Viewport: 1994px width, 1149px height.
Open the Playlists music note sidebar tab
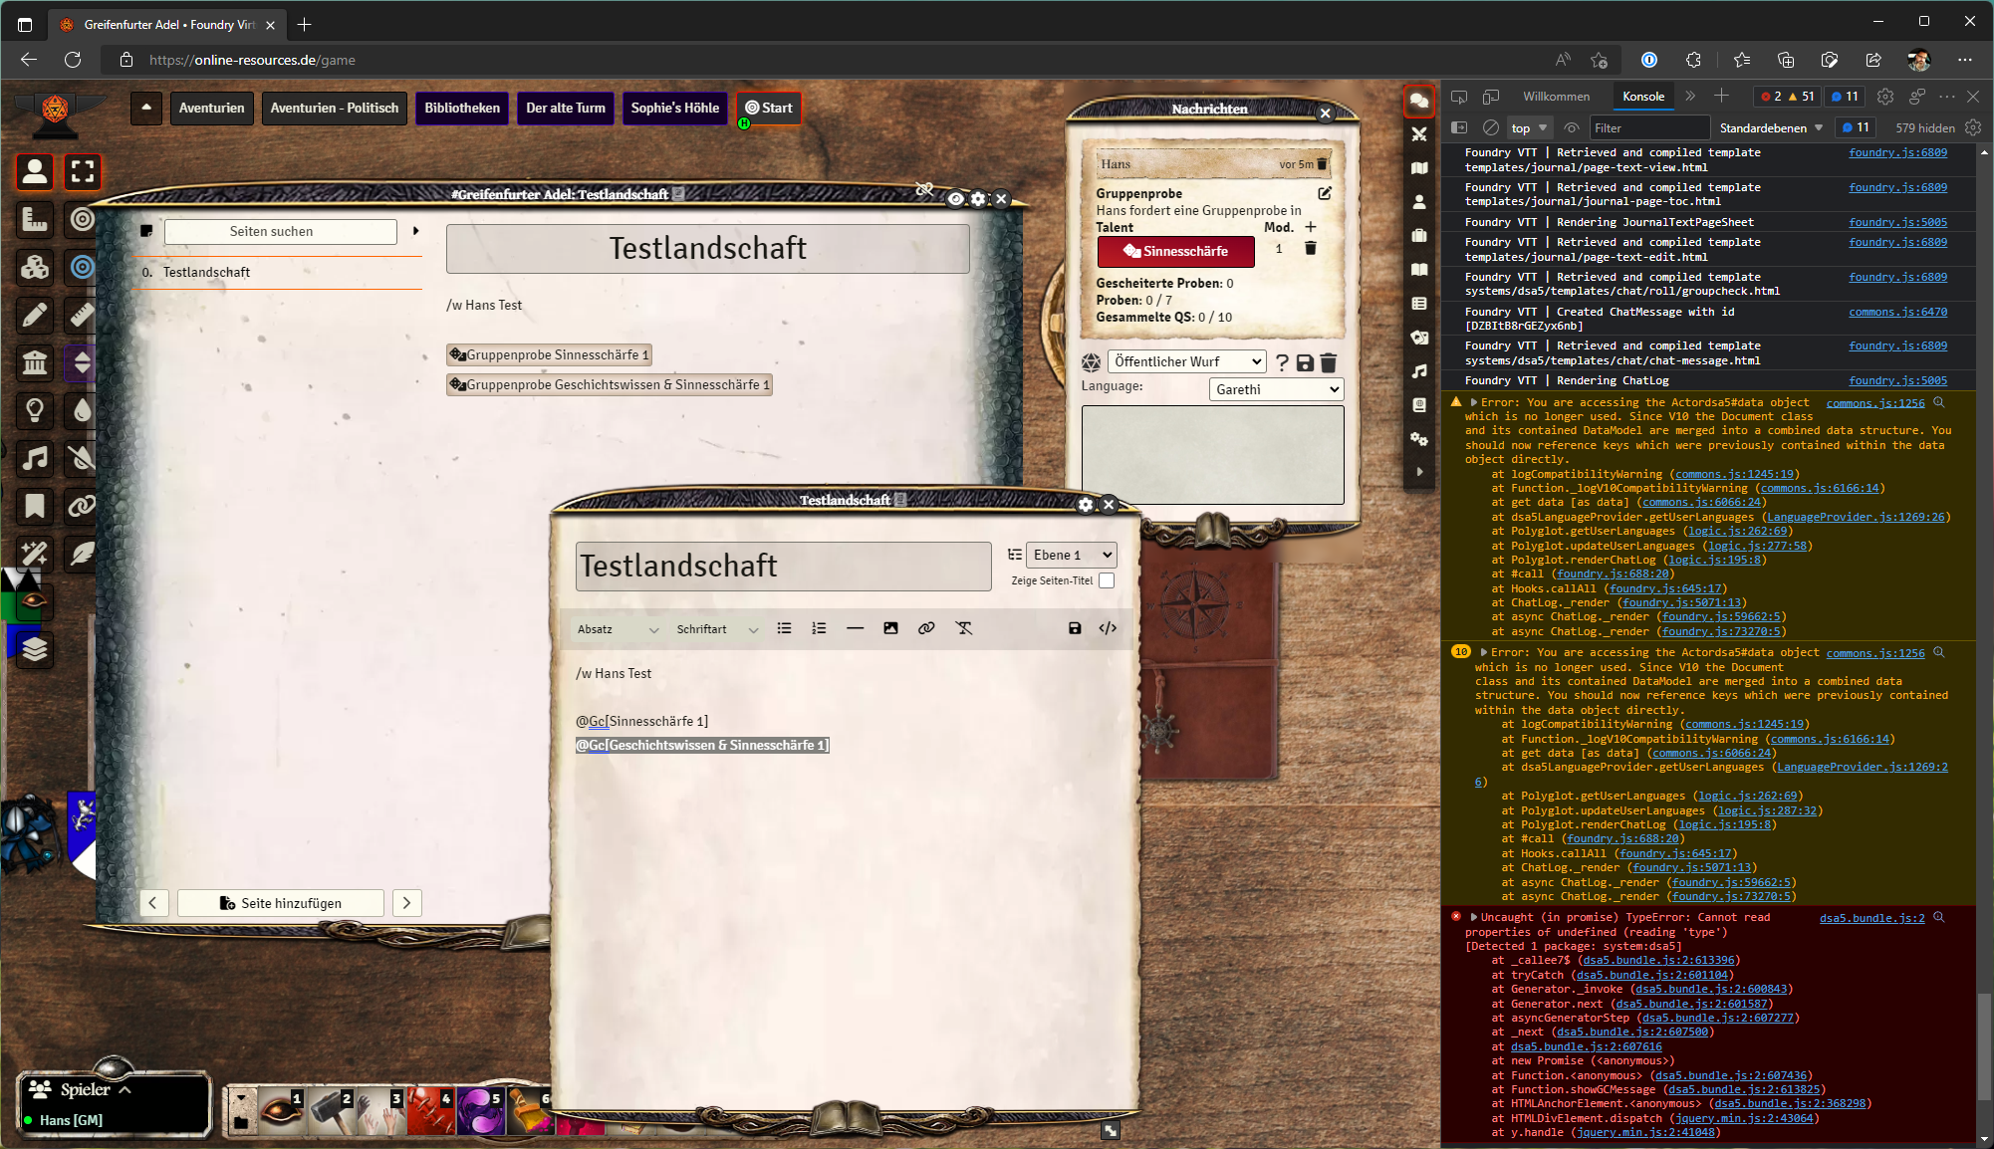coord(1419,371)
